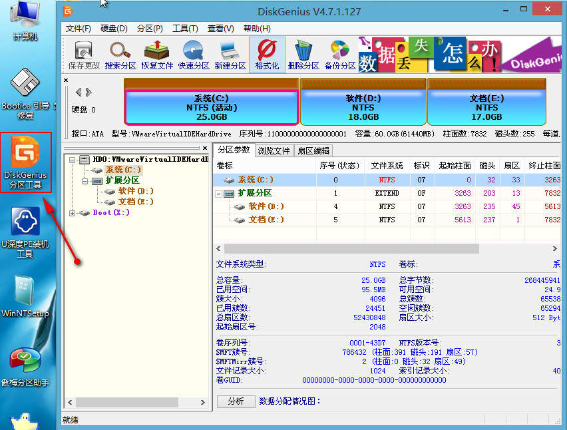
Task: Collapse 扩展分区 row in partition table
Action: coord(218,194)
